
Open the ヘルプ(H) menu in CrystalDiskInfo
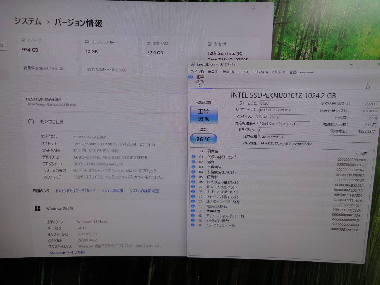pos(279,72)
